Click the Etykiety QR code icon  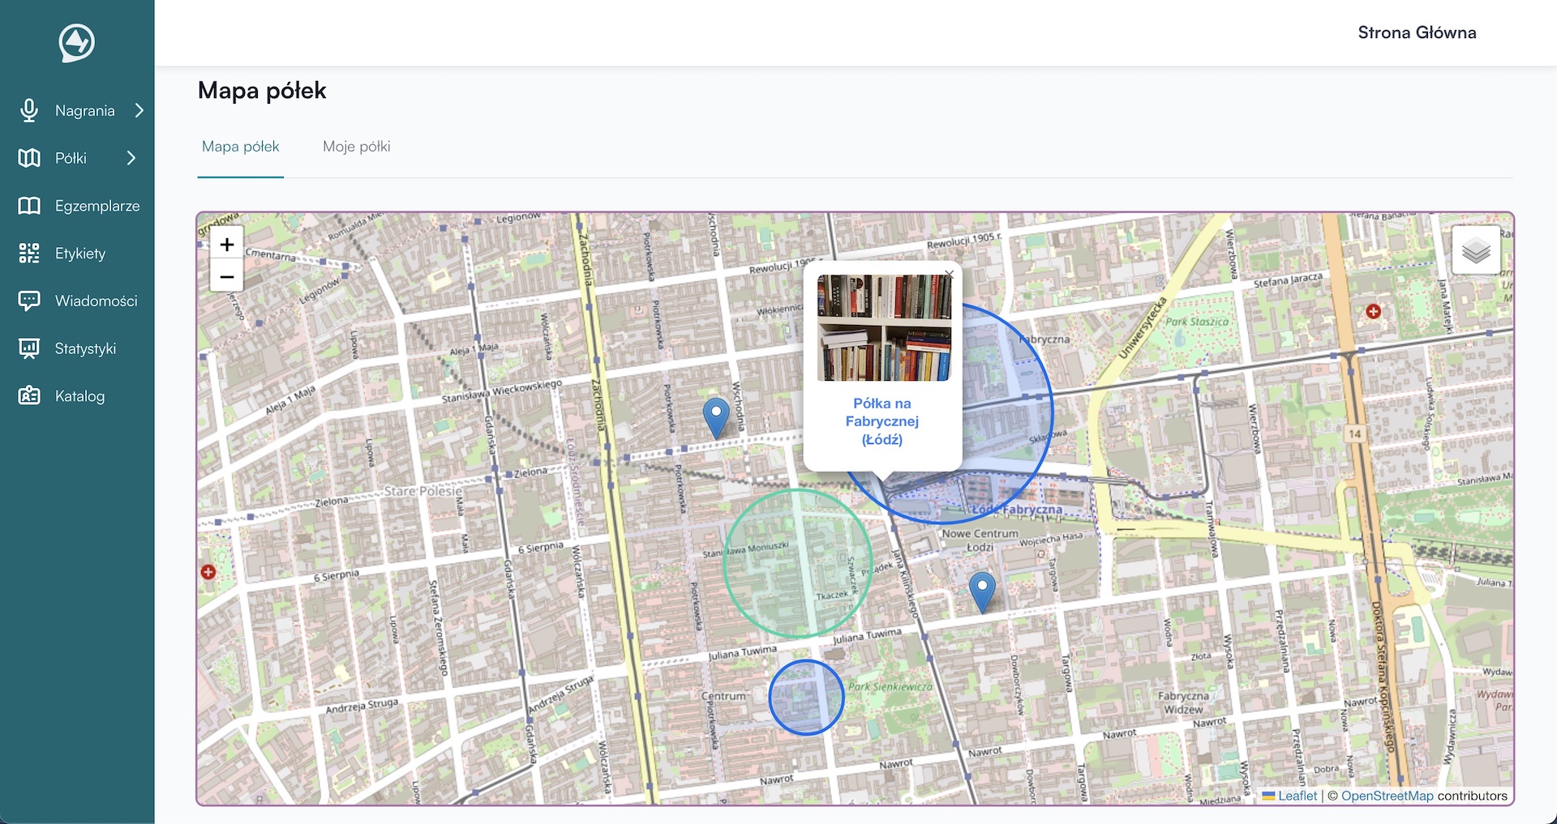click(29, 254)
